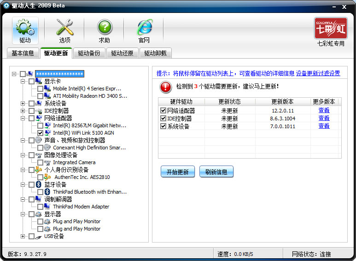This screenshot has height=261, width=356.
Task: Click the 图像处理设备 camera category icon
Action: [x=39, y=155]
